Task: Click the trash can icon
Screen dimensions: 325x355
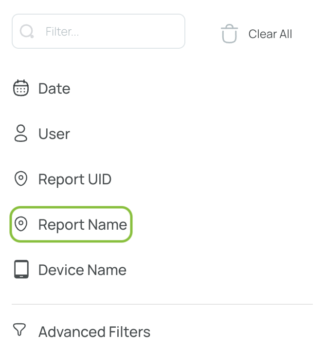Action: click(x=229, y=34)
